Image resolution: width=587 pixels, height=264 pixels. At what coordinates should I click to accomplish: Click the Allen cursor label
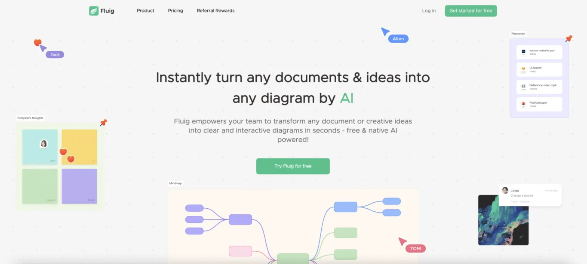coord(398,39)
